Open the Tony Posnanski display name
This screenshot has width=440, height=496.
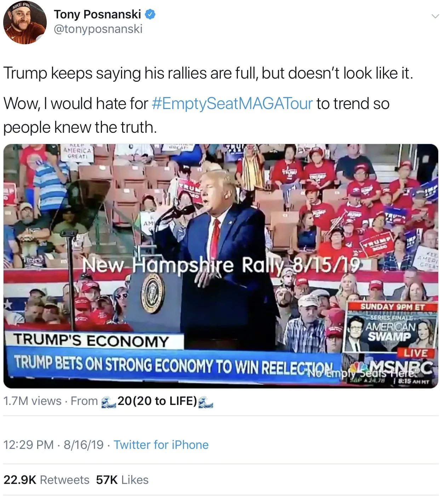pos(97,15)
